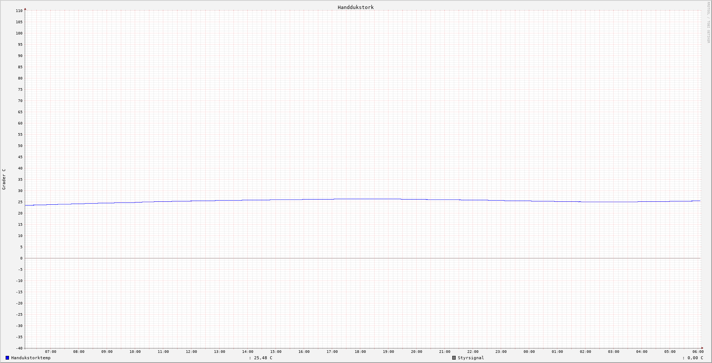
Task: Click the 18:00 time axis label
Action: coord(360,352)
